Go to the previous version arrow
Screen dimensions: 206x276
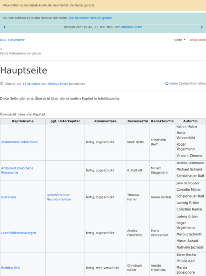(x=5, y=27)
